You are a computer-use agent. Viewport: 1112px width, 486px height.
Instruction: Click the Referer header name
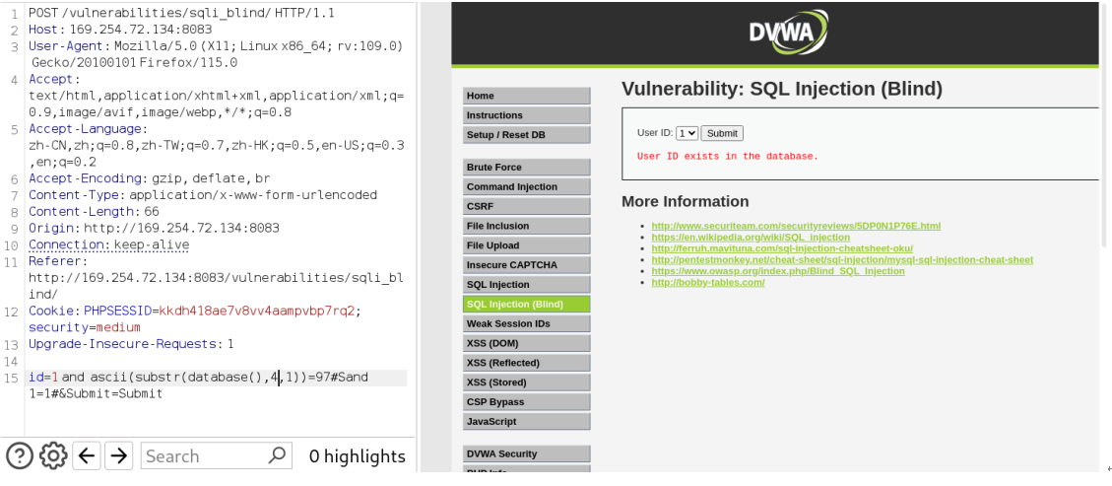[x=54, y=261]
